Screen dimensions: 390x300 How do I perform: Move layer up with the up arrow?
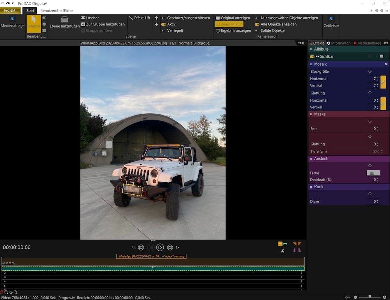coord(157,18)
